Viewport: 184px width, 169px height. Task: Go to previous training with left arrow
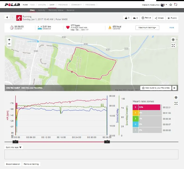(x=7, y=17)
